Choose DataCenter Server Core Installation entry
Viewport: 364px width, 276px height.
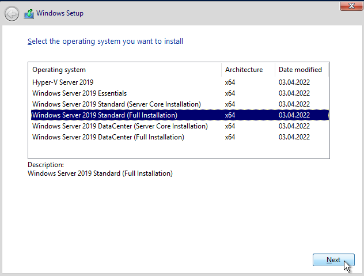pyautogui.click(x=180, y=126)
